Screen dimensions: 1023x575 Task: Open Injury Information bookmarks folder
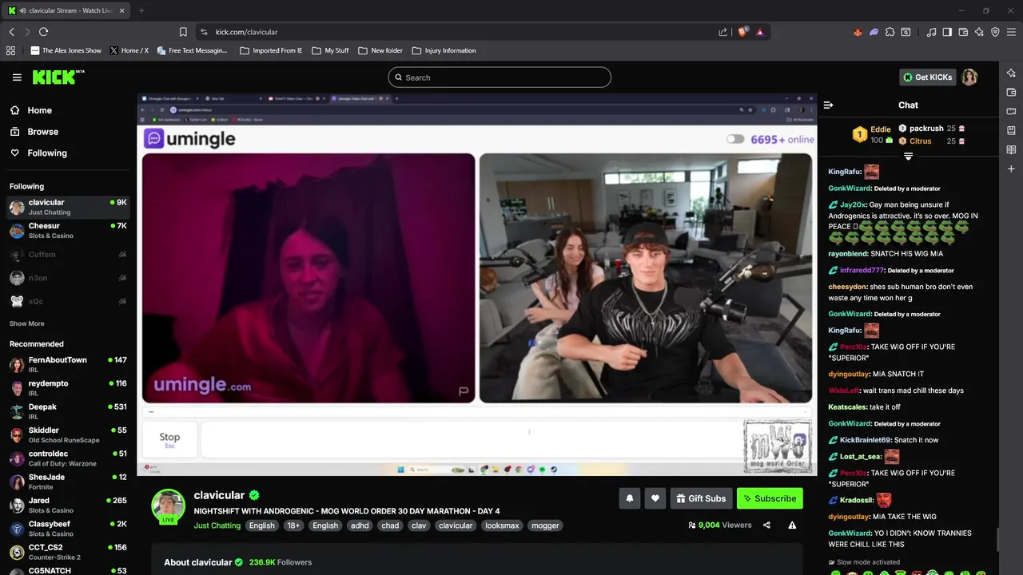[444, 50]
